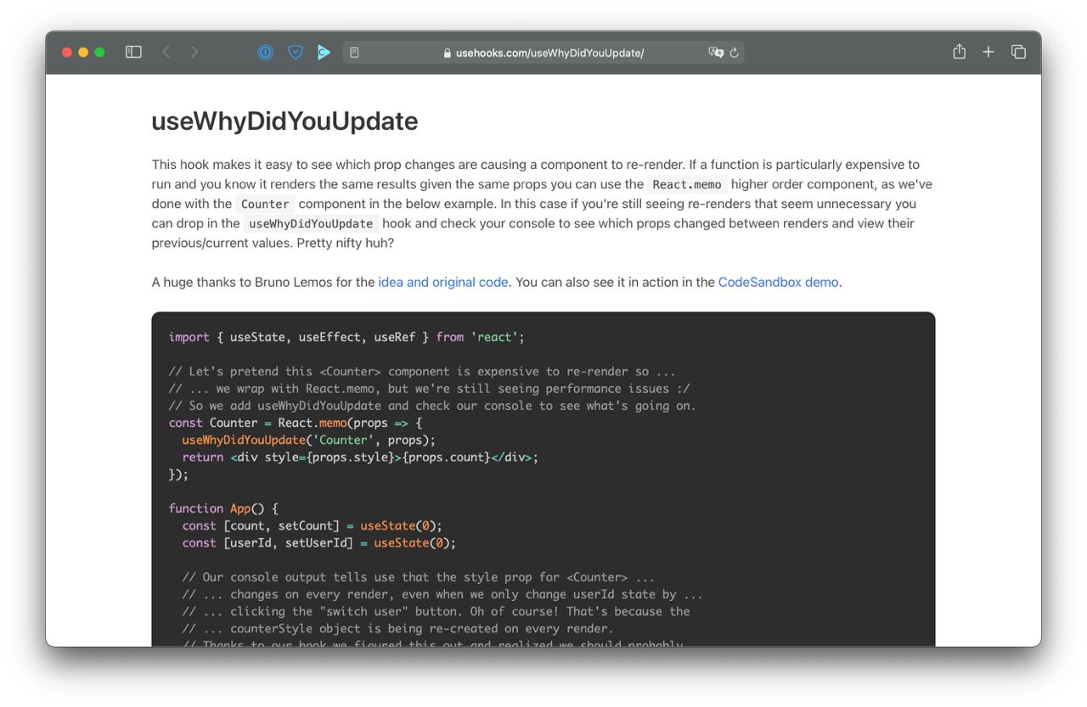Image resolution: width=1087 pixels, height=707 pixels.
Task: Open the Share menu icon
Action: pos(959,52)
